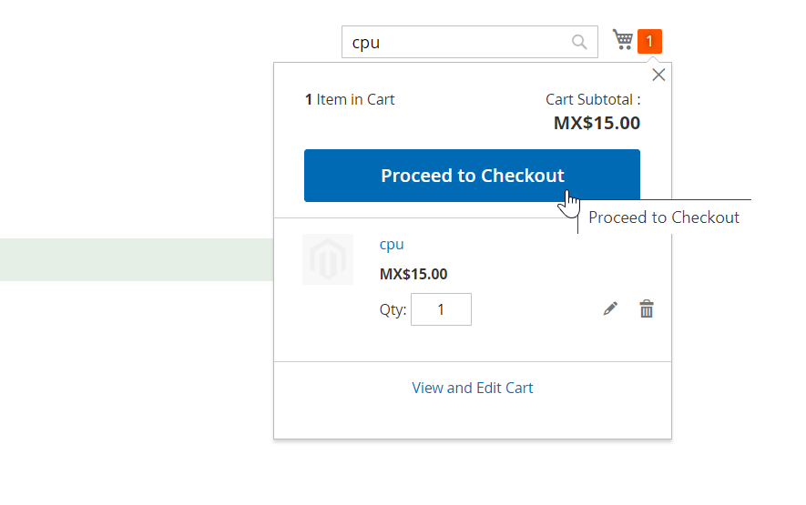
Task: Open the cpu product name link
Action: tap(392, 244)
